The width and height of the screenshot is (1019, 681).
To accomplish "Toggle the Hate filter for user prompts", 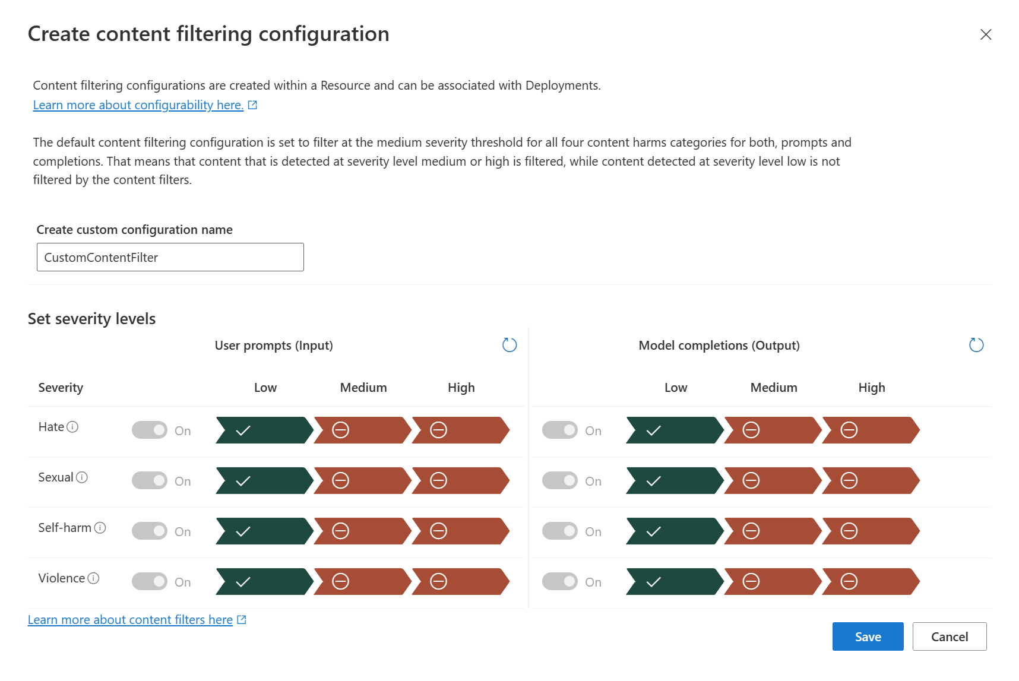I will (150, 430).
